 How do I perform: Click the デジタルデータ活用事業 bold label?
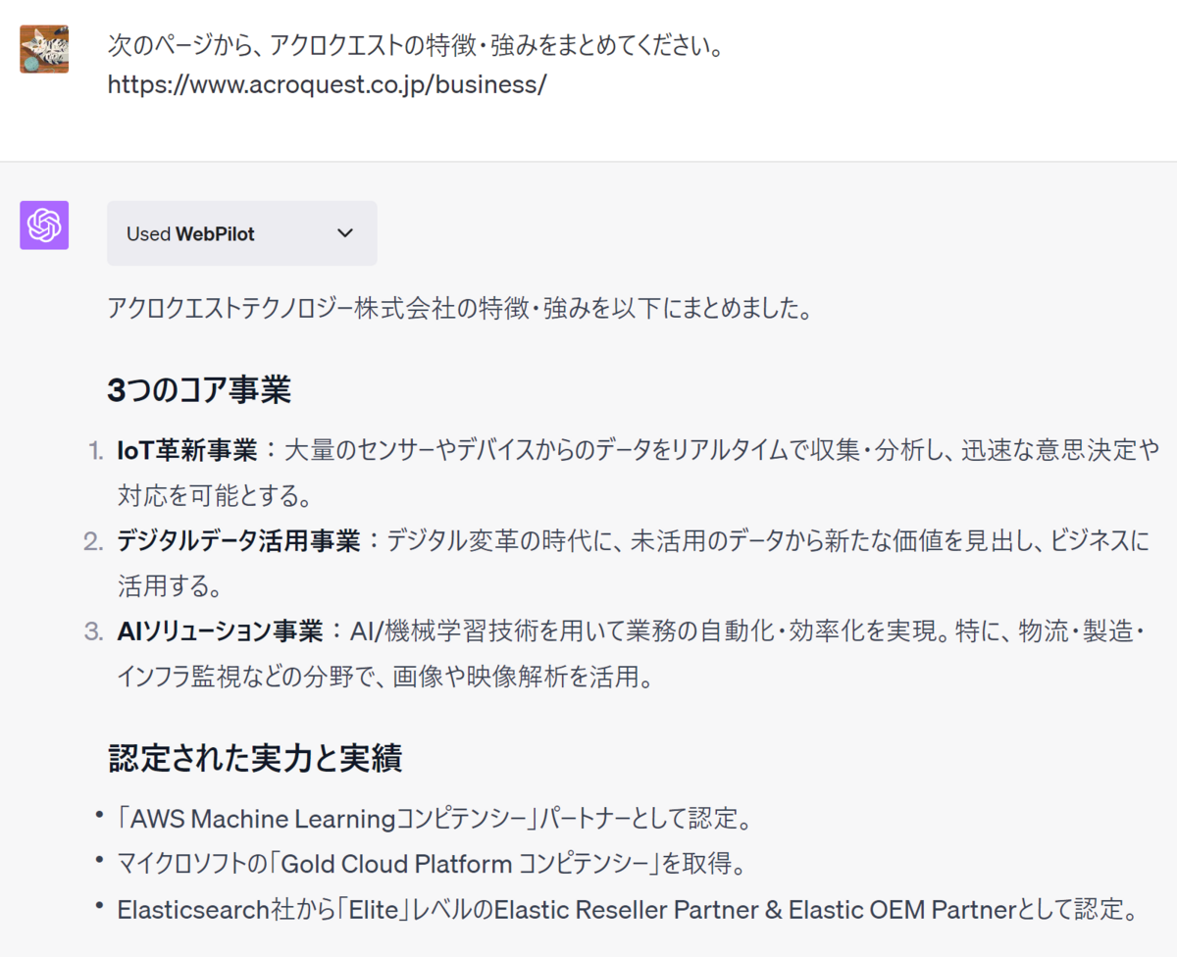238,541
